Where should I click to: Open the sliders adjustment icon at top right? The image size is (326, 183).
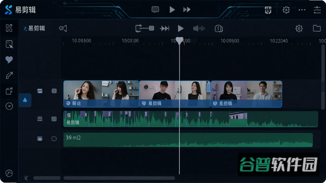tap(317, 10)
